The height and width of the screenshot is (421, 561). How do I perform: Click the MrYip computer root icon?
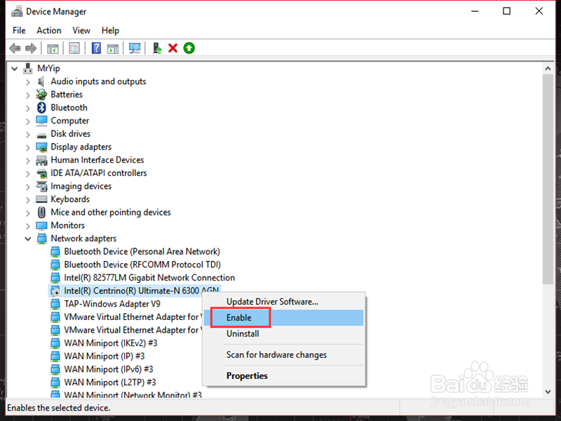coord(27,68)
